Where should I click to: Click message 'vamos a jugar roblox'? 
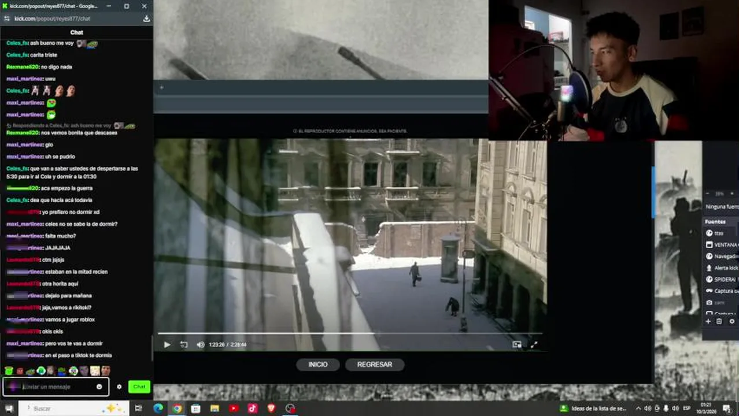69,320
